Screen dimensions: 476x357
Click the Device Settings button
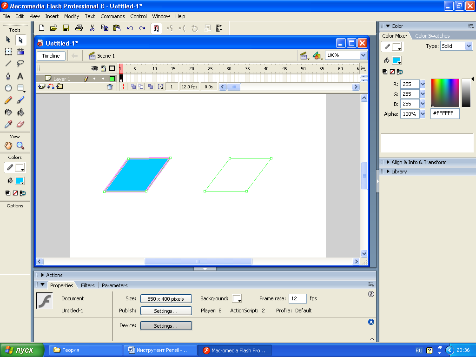tap(166, 326)
